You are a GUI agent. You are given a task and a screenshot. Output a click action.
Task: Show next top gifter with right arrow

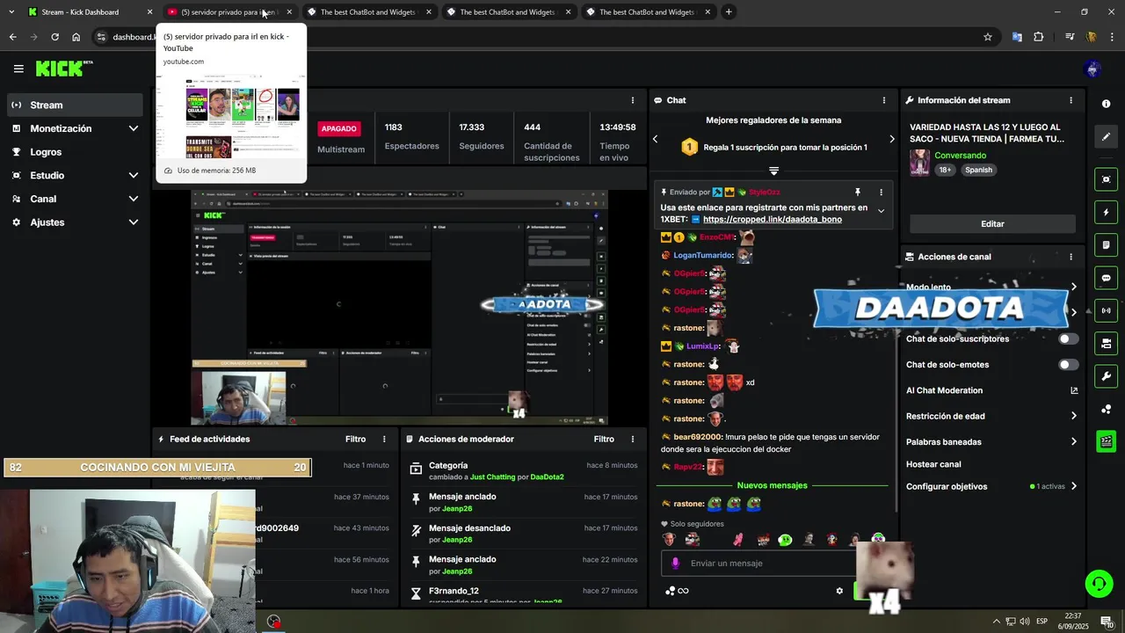coord(891,139)
